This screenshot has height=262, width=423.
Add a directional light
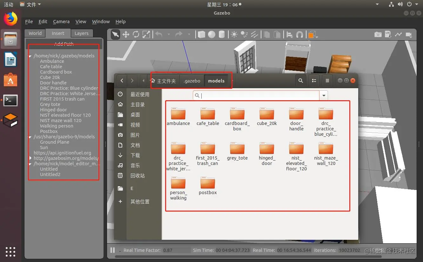(254, 35)
